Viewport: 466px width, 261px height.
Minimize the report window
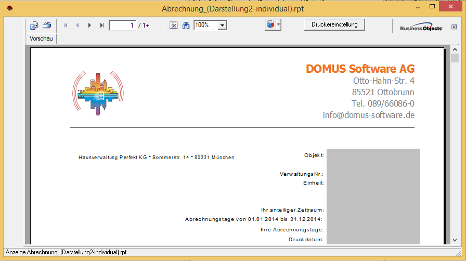[x=418, y=7]
